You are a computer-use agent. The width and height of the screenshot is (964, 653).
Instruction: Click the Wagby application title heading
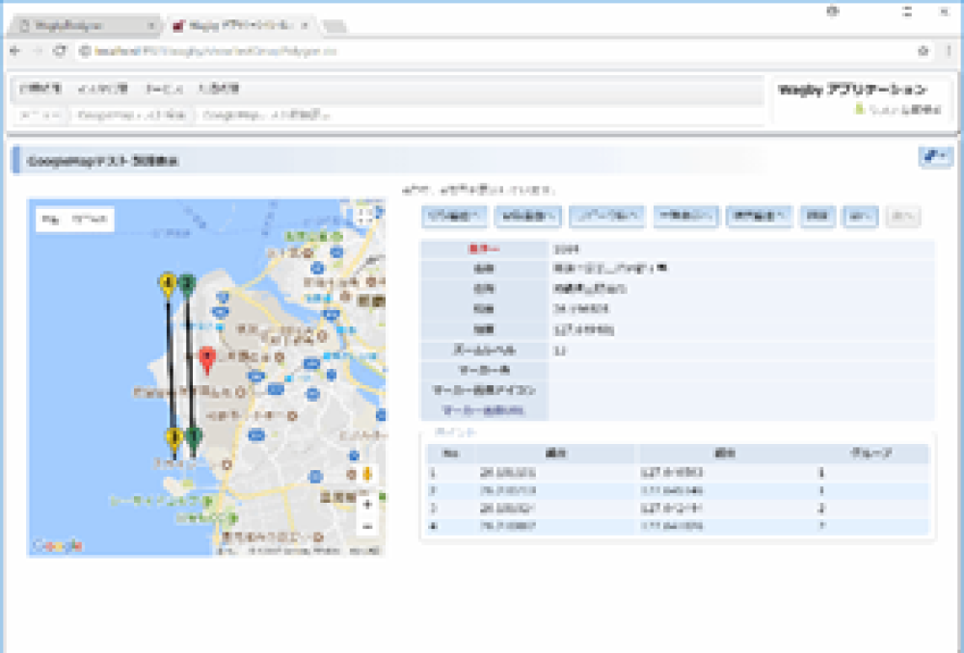pyautogui.click(x=852, y=91)
